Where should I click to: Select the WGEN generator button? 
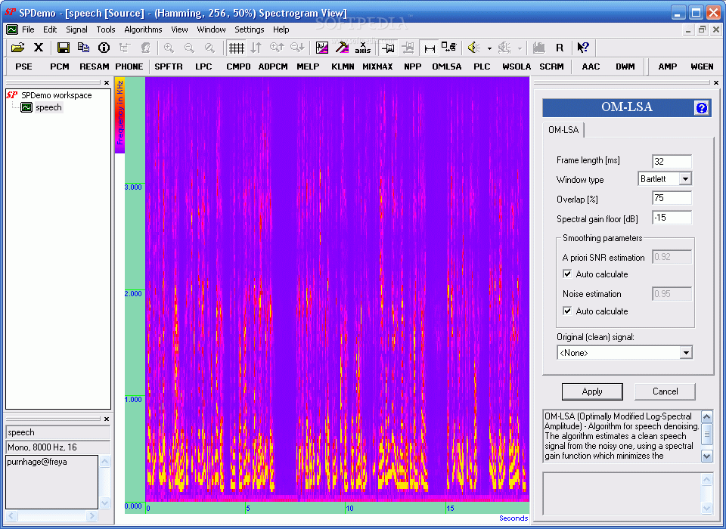pos(702,67)
